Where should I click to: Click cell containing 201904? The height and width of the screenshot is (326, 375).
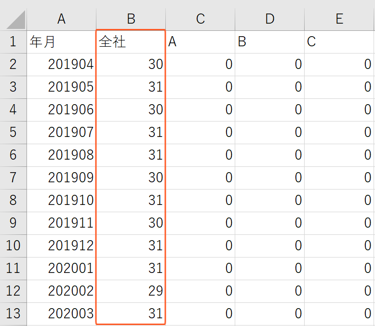tap(62, 65)
